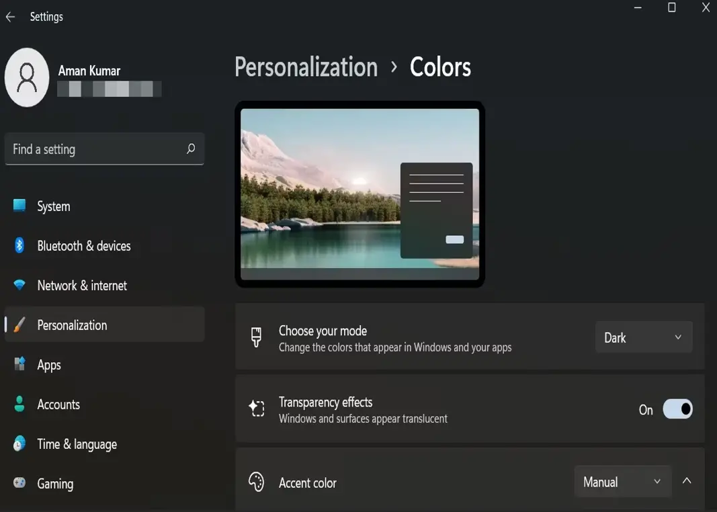Collapse the Accent color section
Screen dimensions: 717x512
tap(687, 481)
